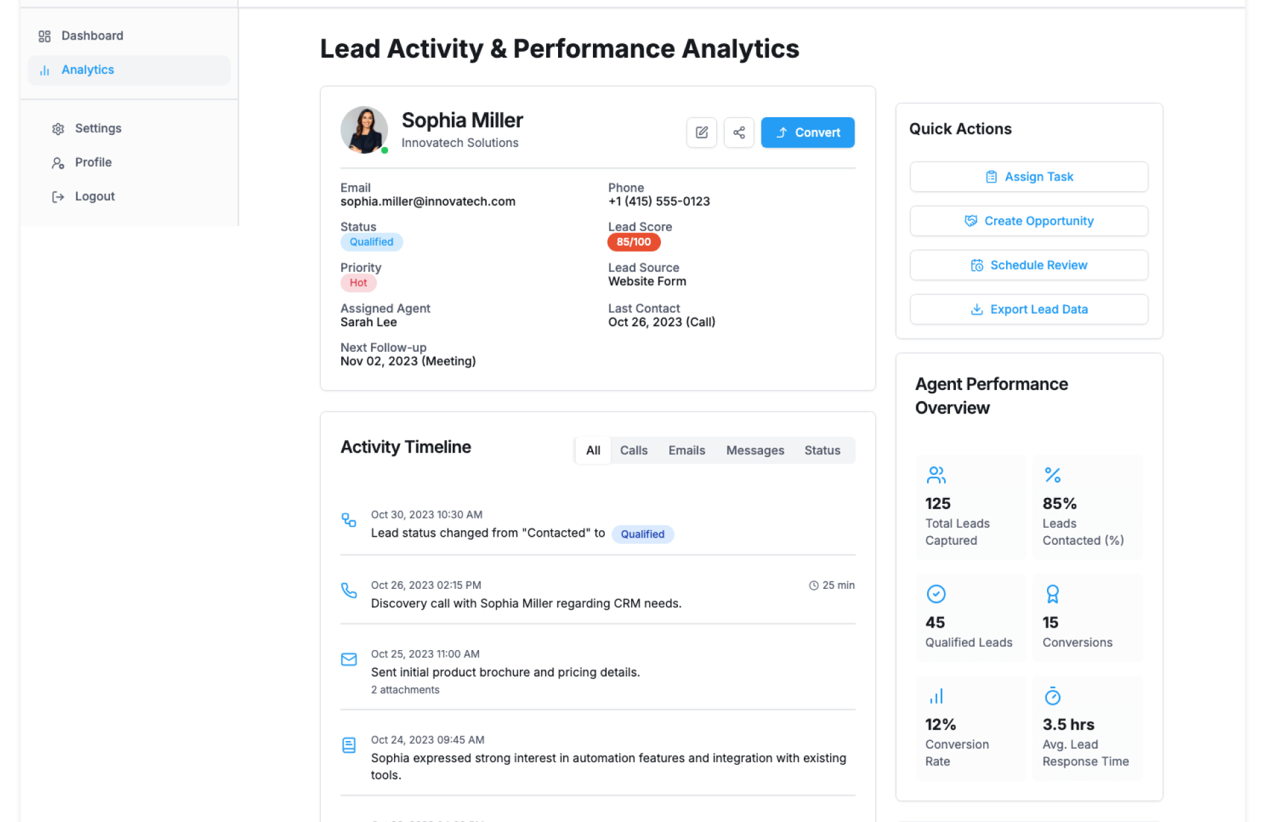Switch timeline to Emails tab
1265x822 pixels.
[687, 451]
